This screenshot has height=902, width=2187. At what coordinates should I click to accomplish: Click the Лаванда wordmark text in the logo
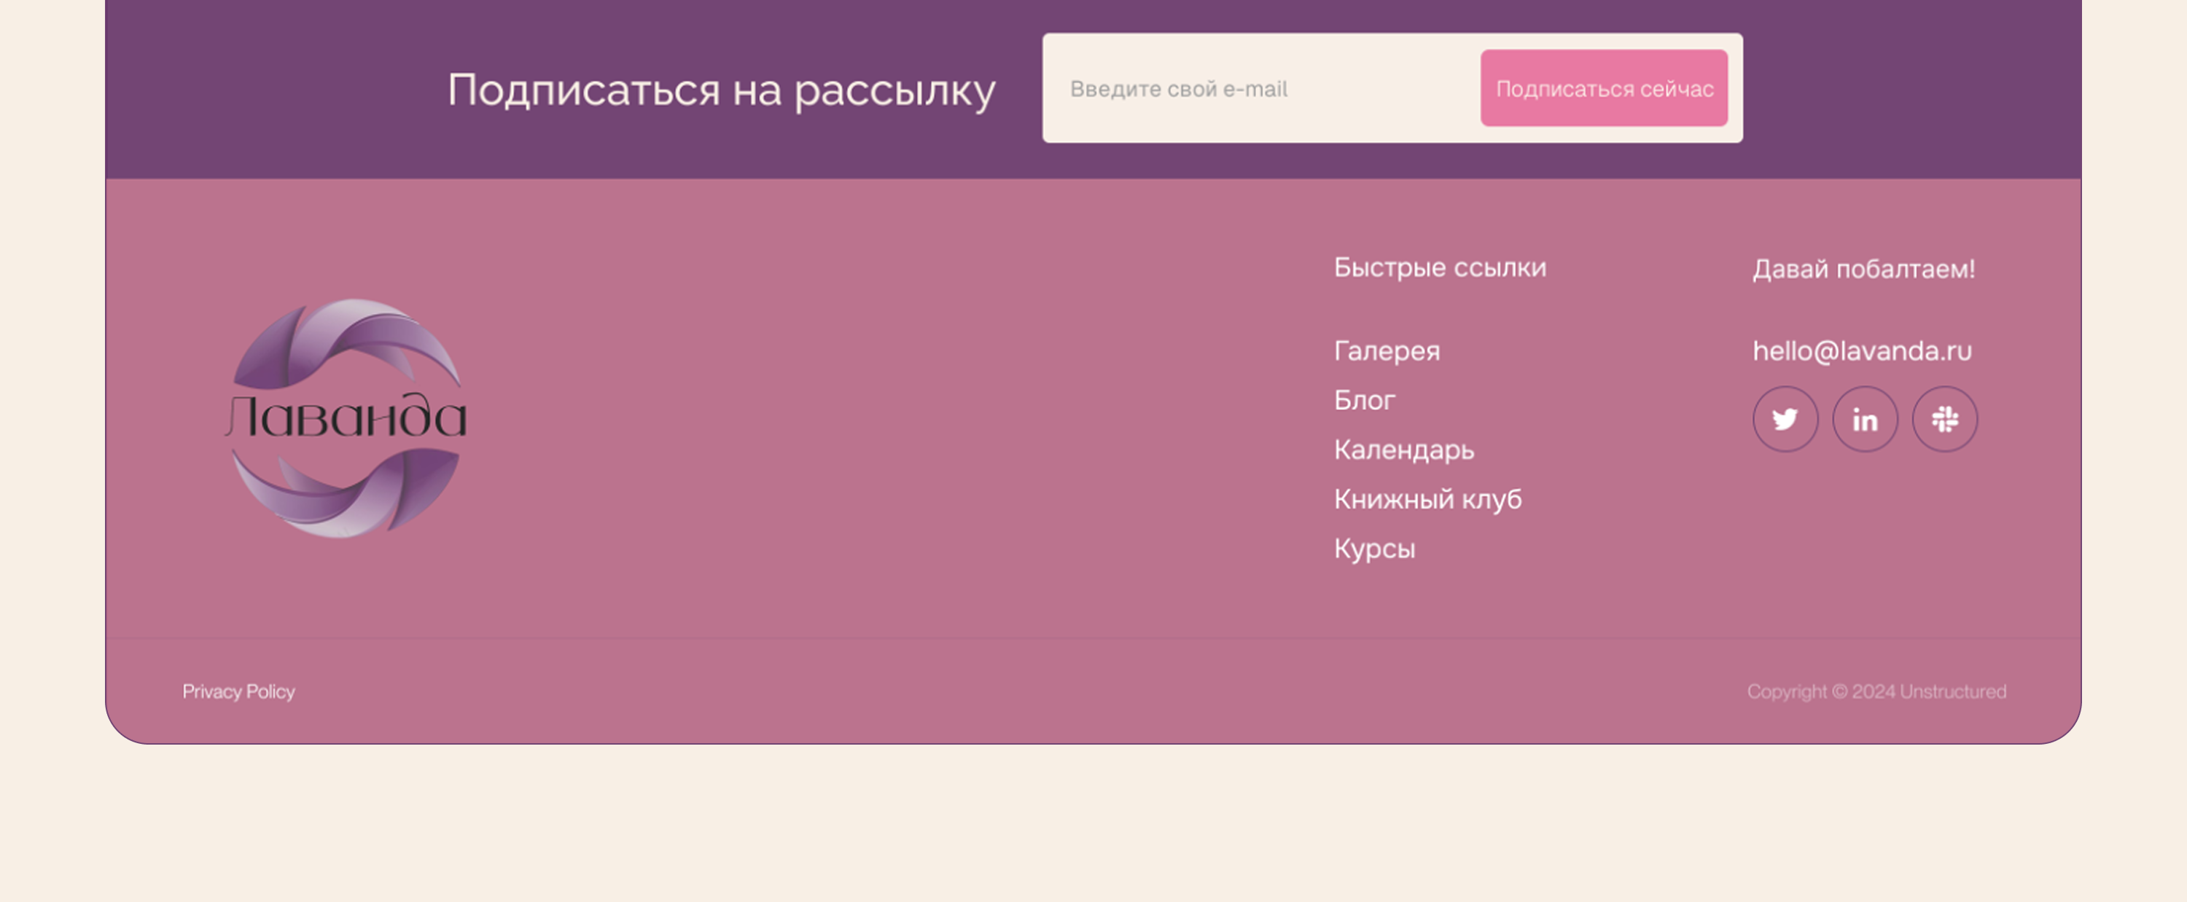pyautogui.click(x=346, y=417)
